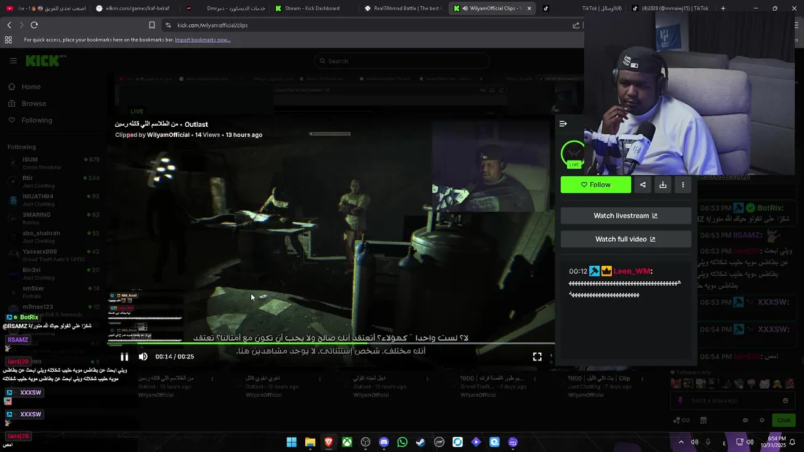
Task: Go back with browser back arrow
Action: (x=9, y=25)
